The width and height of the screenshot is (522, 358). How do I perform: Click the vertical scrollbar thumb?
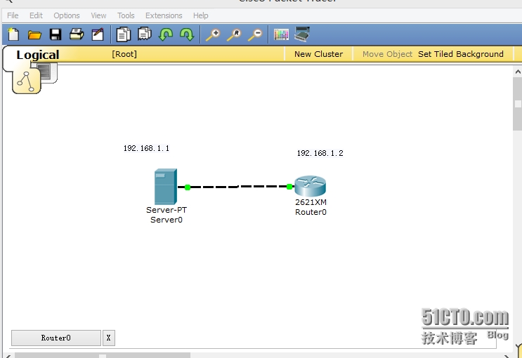[x=518, y=104]
